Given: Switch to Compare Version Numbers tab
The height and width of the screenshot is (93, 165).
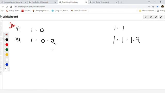Looking at the screenshot, I should point(12,2).
